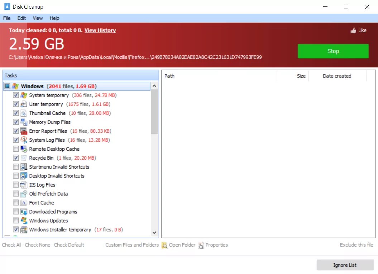Uncheck the Memory Dump Files checkbox

tap(16, 122)
